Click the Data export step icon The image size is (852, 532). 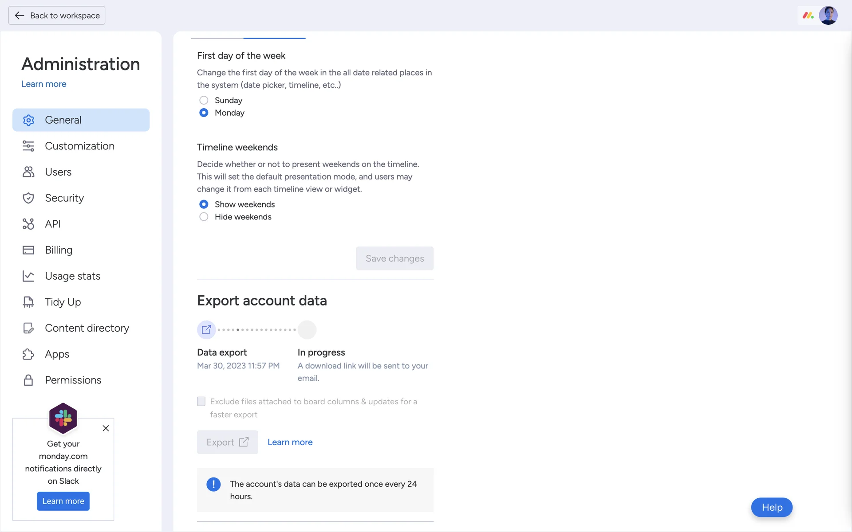(206, 330)
